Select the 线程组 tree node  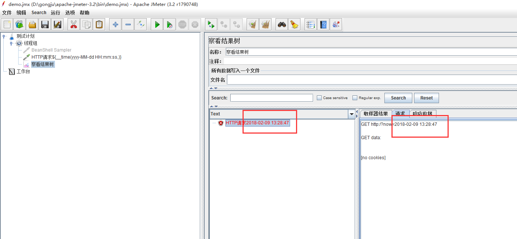(x=30, y=43)
